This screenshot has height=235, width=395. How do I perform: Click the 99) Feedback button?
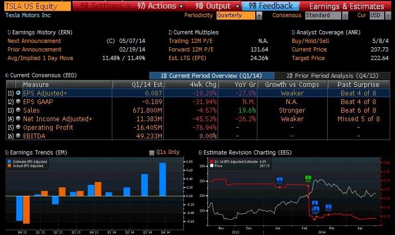[x=271, y=6]
